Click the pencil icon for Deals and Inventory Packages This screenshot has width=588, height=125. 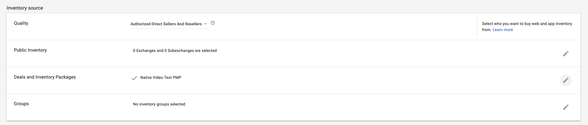click(x=566, y=80)
